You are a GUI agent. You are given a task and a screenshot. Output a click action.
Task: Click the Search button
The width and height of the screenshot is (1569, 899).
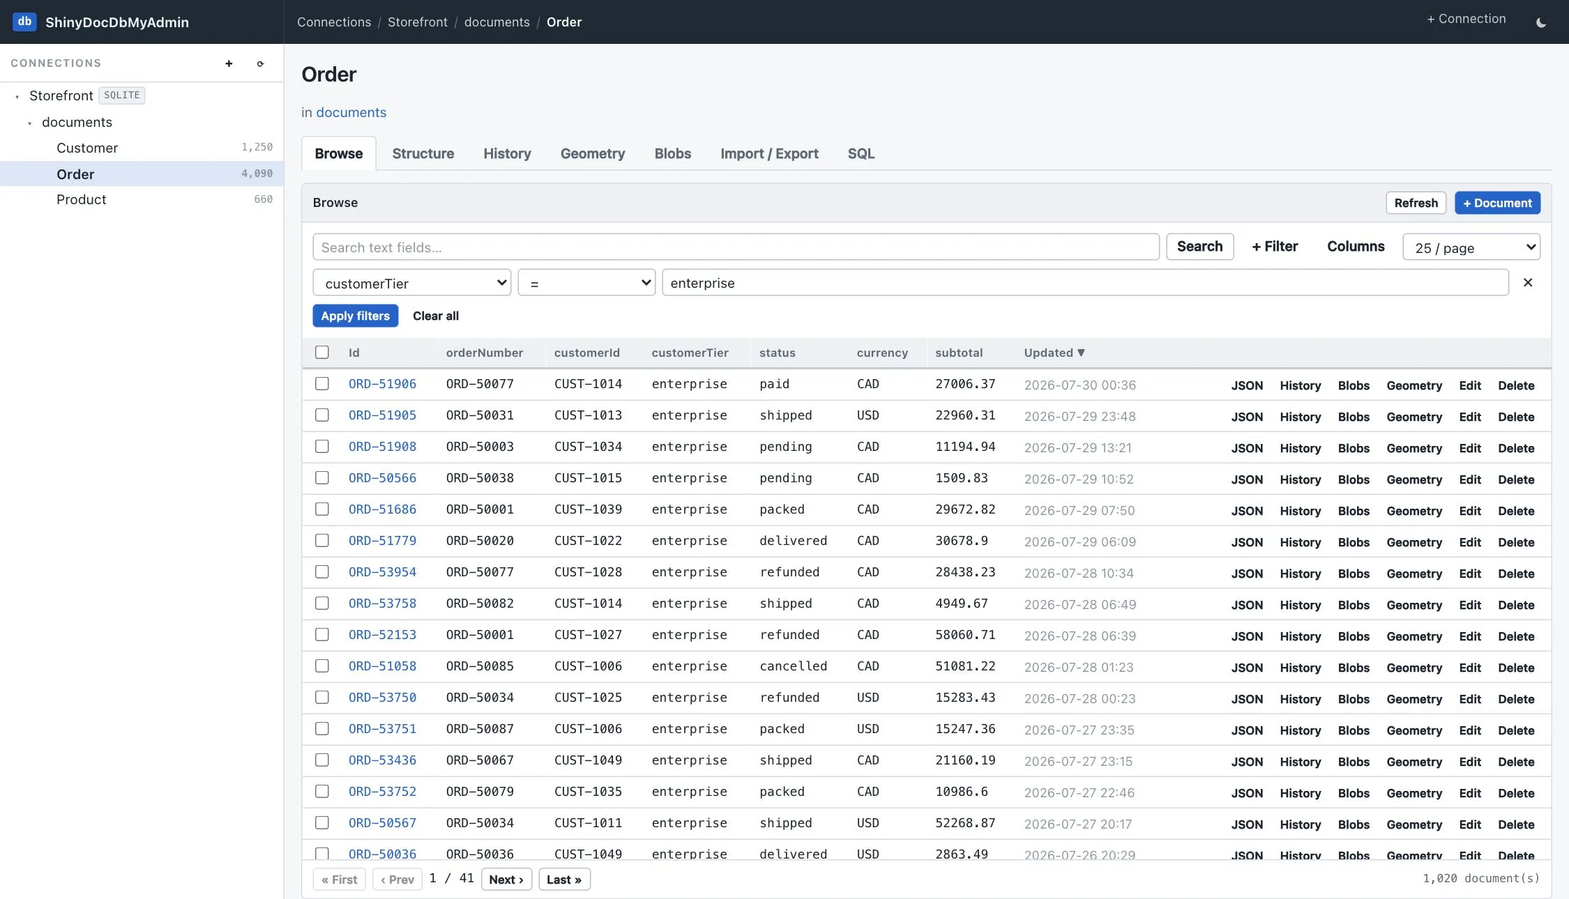1199,247
